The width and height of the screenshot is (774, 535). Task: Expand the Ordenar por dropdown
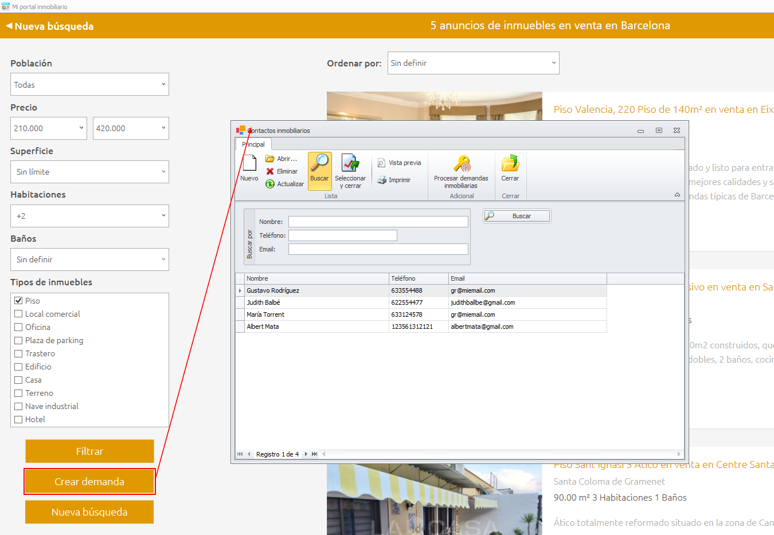click(x=473, y=63)
